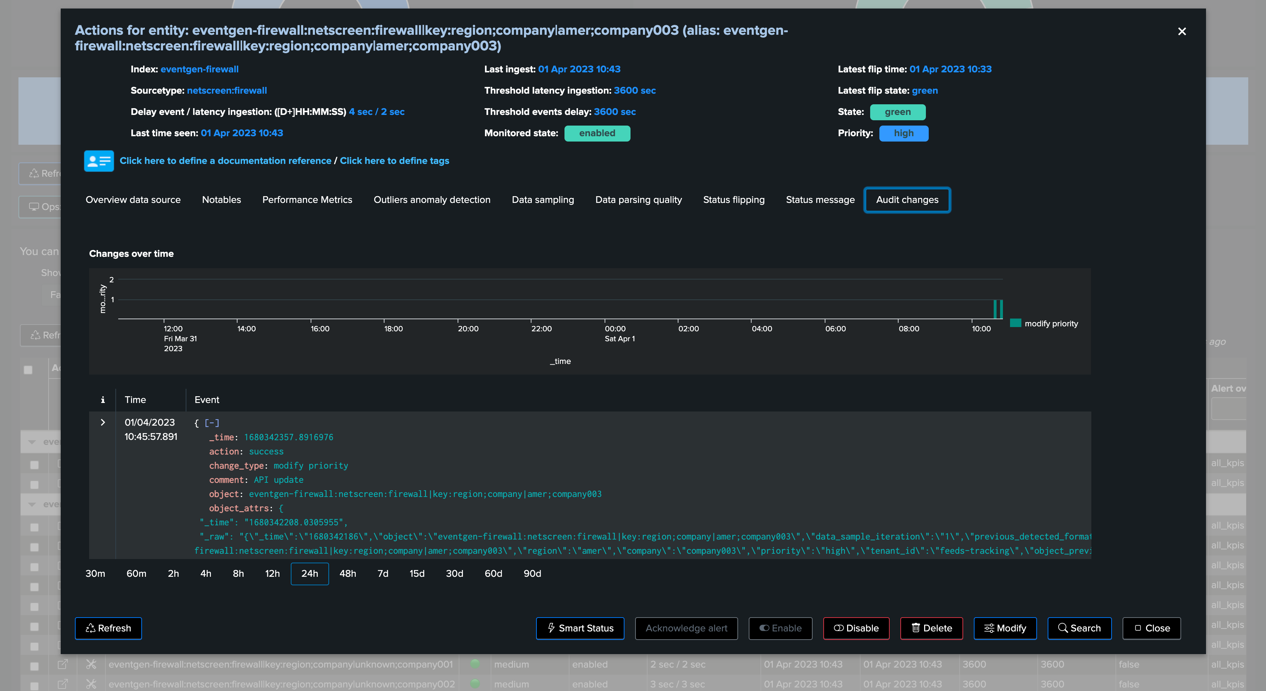This screenshot has width=1266, height=691.
Task: Click the Search button
Action: tap(1079, 628)
